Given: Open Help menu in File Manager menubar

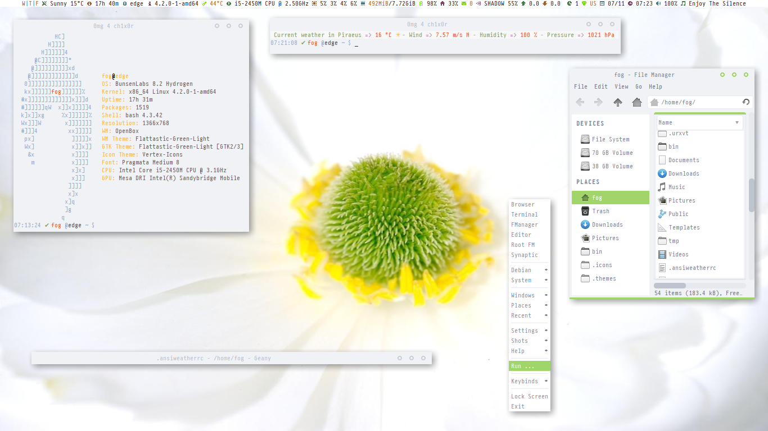Looking at the screenshot, I should click(656, 86).
